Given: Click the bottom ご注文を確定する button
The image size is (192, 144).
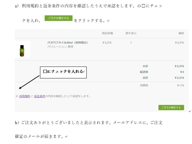Looking at the screenshot, I should coord(171,108).
